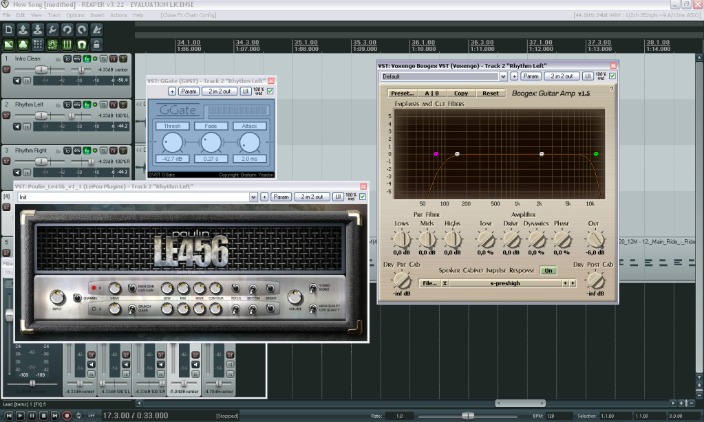
Task: Toggle the grid lines icon in toolbar
Action: tap(67, 45)
